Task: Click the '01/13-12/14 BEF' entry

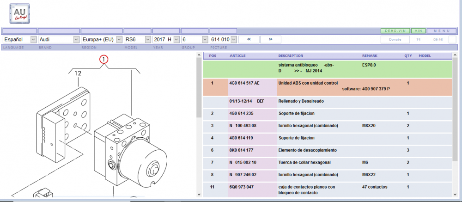Action: coord(247,101)
